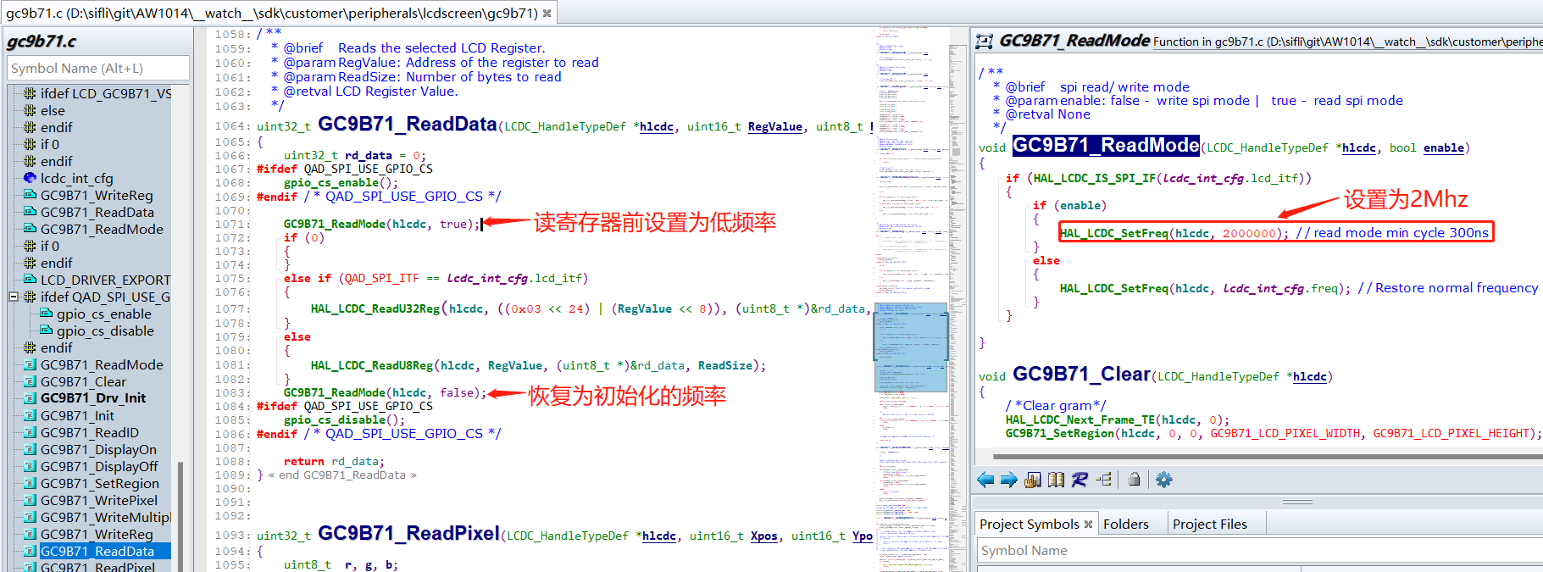Click the icon beside LCD_DRIVER_EXPORT in symbol list
This screenshot has width=1543, height=572.
point(30,280)
